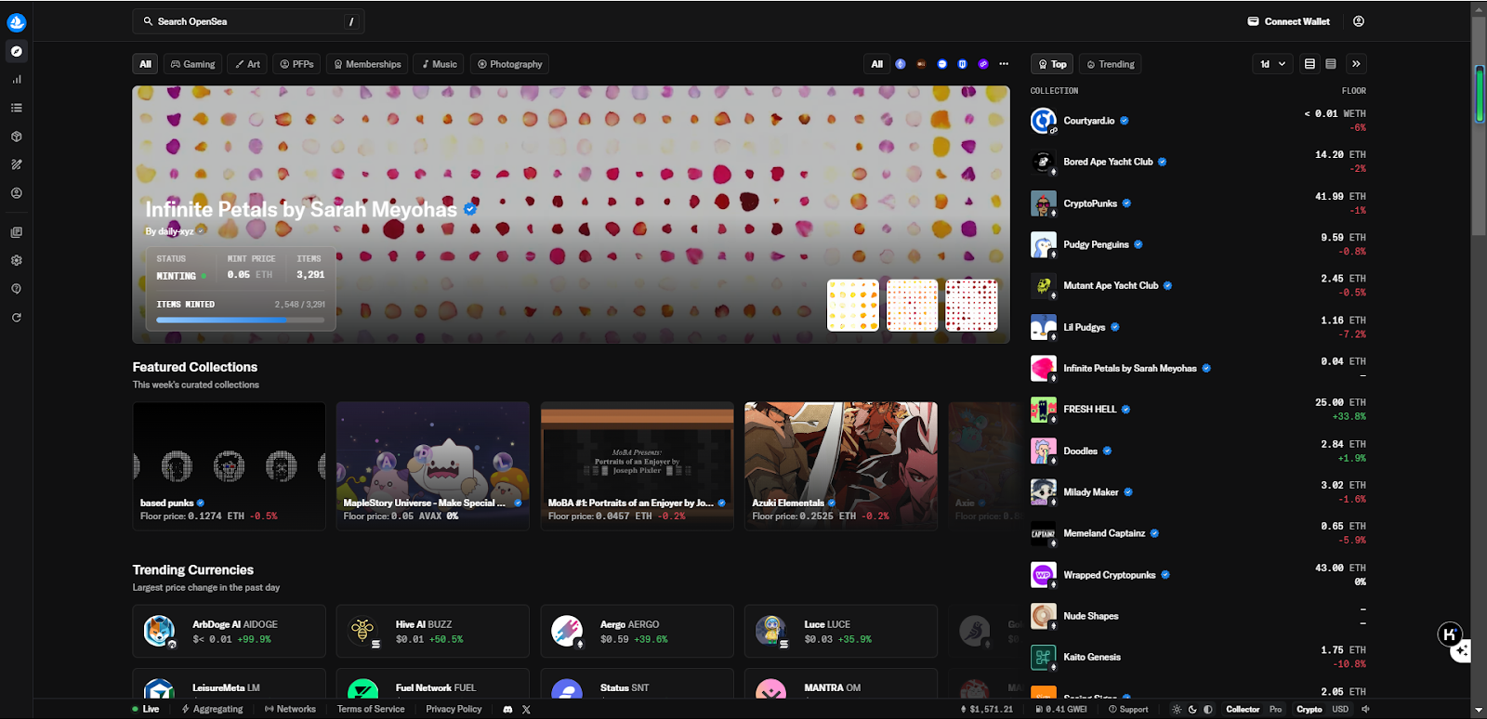
Task: Open the Studio pen-and-ruler sidebar icon
Action: coord(17,164)
